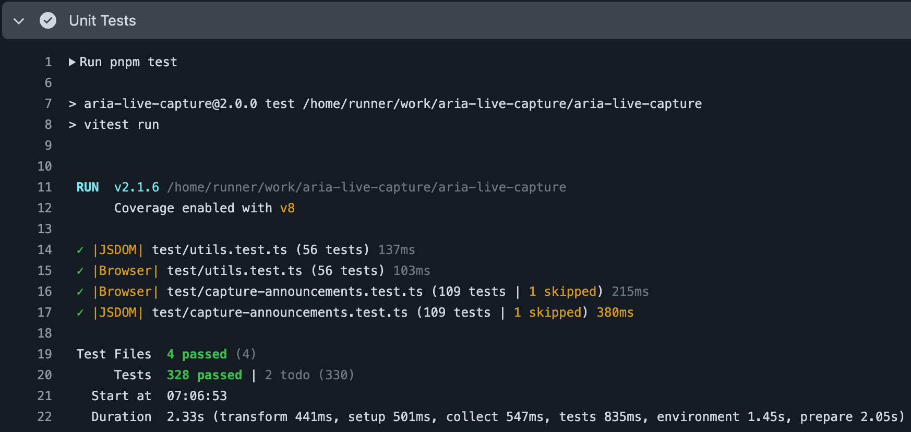Click the cyan RUN badge

tap(88, 187)
